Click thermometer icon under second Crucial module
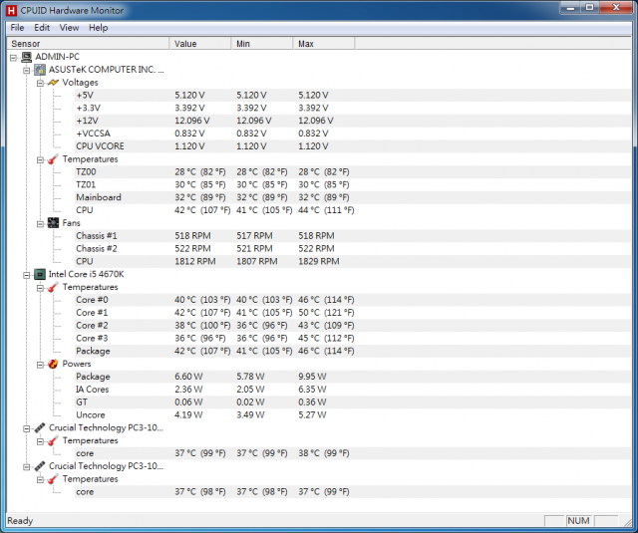The height and width of the screenshot is (533, 638). click(x=53, y=479)
